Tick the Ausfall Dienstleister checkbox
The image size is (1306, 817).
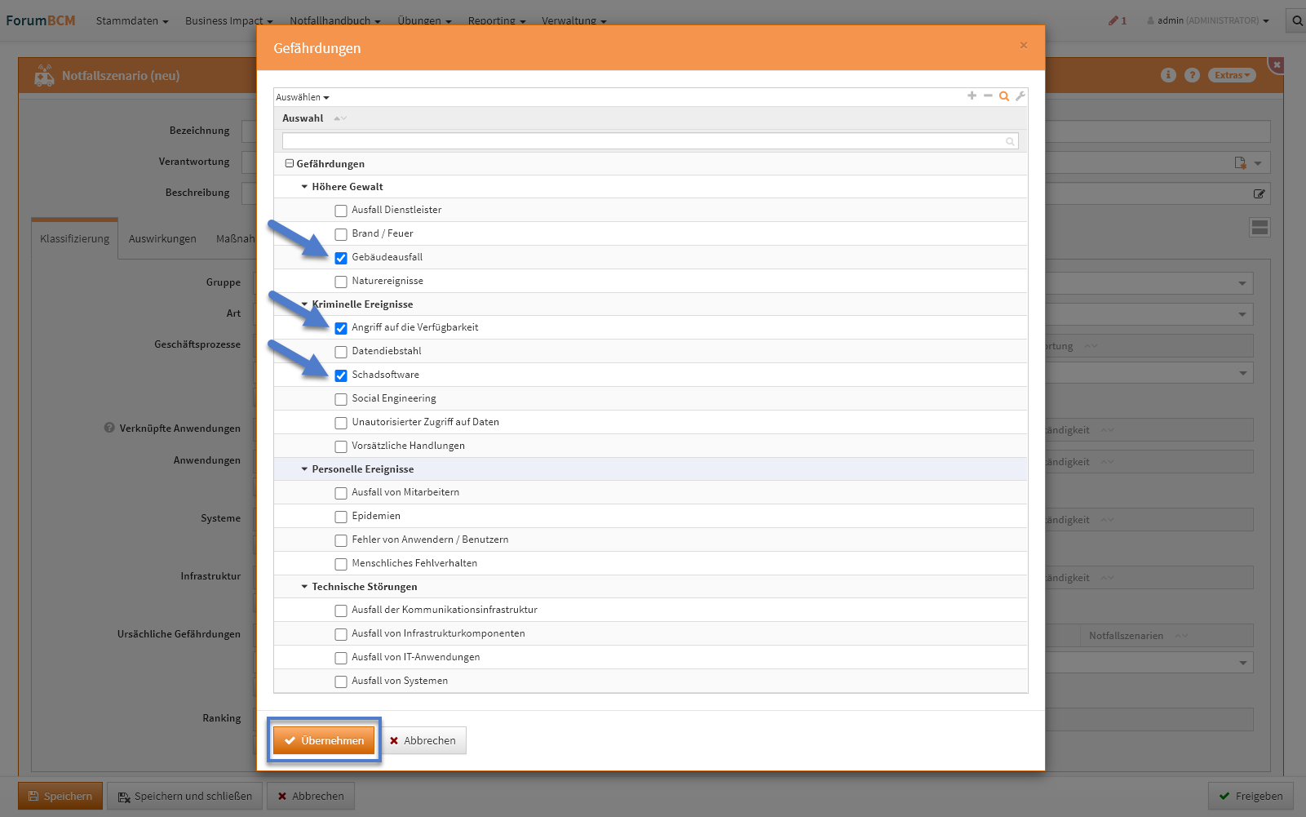[341, 211]
